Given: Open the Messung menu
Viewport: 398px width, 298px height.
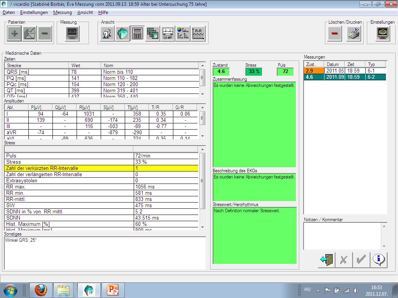Looking at the screenshot, I should point(63,12).
